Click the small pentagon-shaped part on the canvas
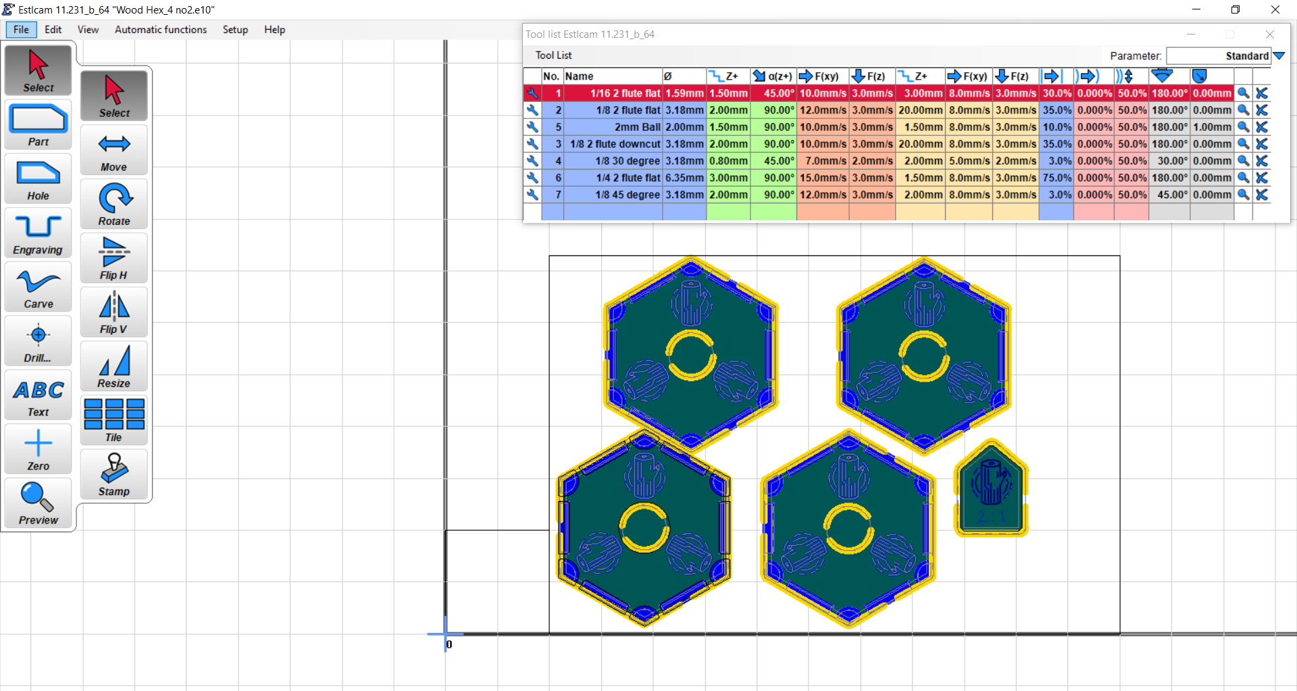The width and height of the screenshot is (1297, 691). coord(991,489)
